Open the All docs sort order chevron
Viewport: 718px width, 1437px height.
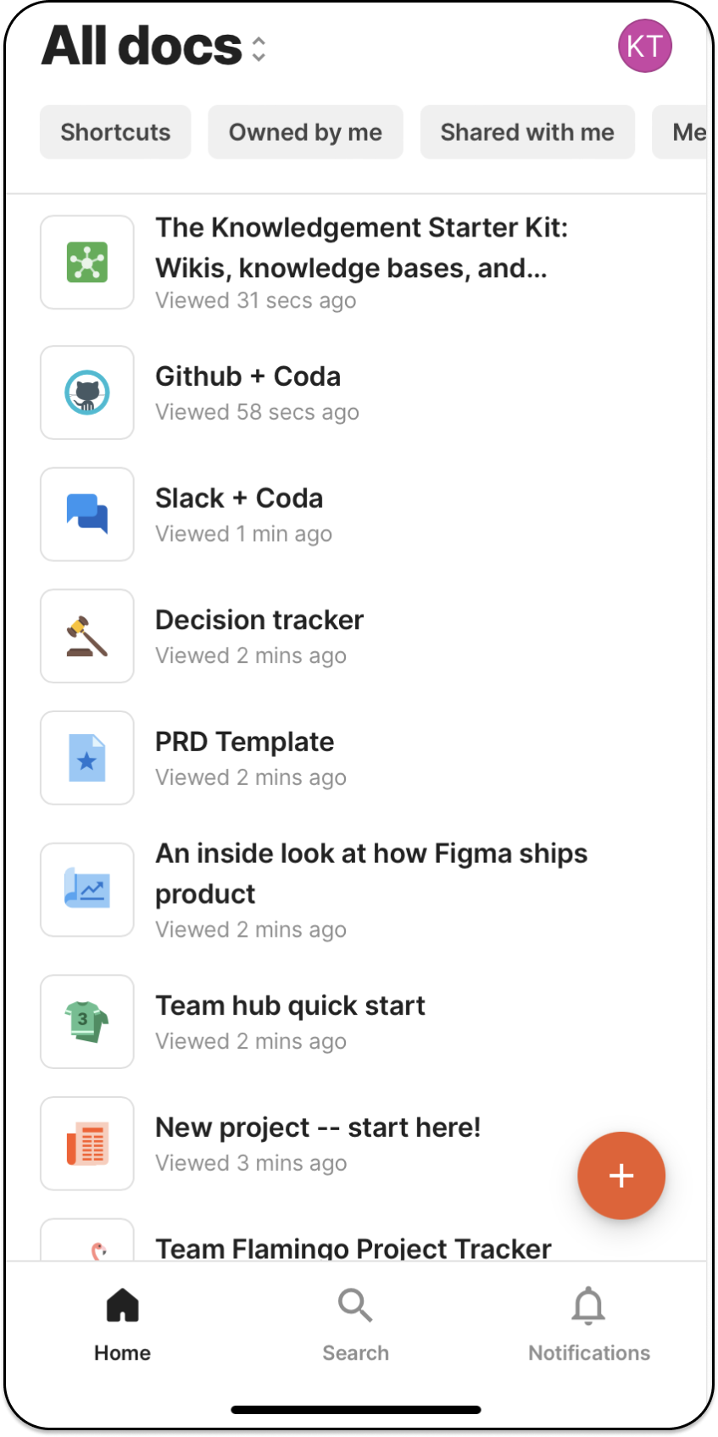click(x=257, y=48)
